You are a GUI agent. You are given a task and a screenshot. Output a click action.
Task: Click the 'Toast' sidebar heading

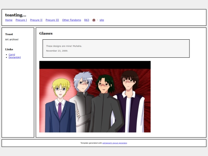[9, 34]
